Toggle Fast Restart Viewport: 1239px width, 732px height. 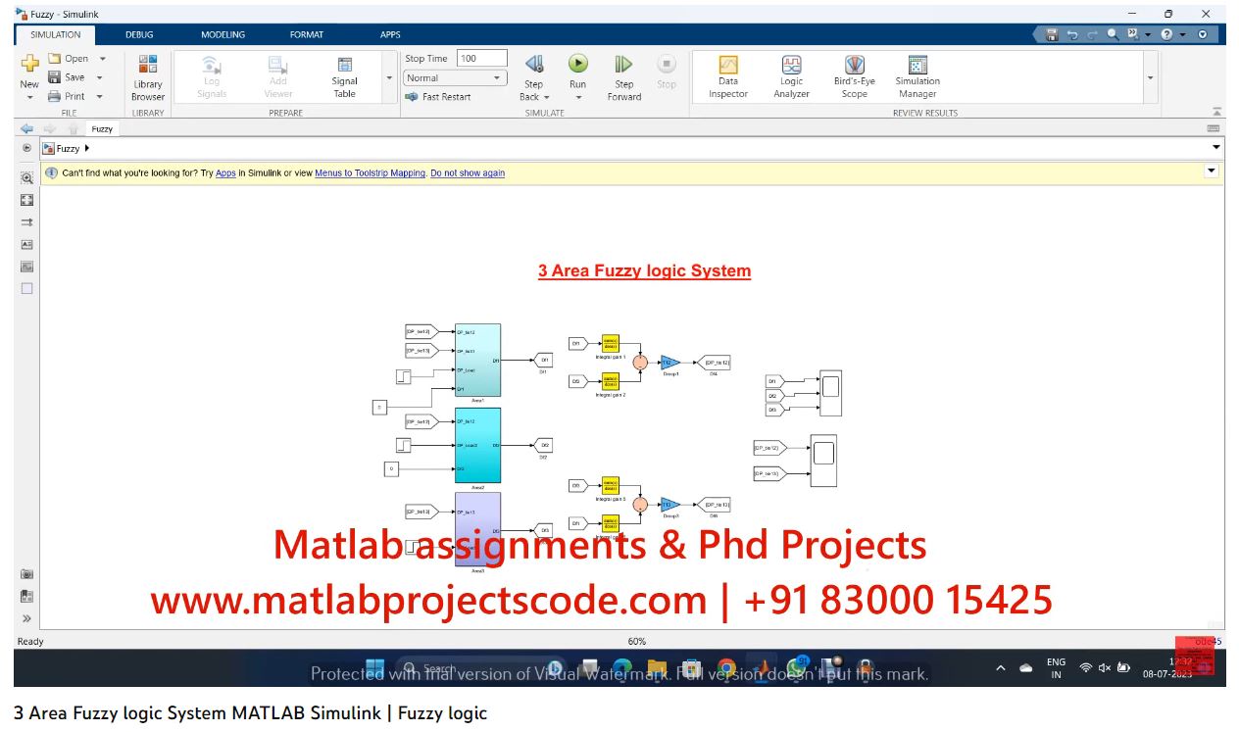click(438, 97)
